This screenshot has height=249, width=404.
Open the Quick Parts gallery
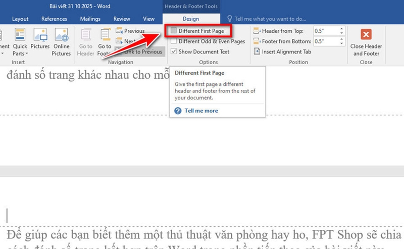20,42
